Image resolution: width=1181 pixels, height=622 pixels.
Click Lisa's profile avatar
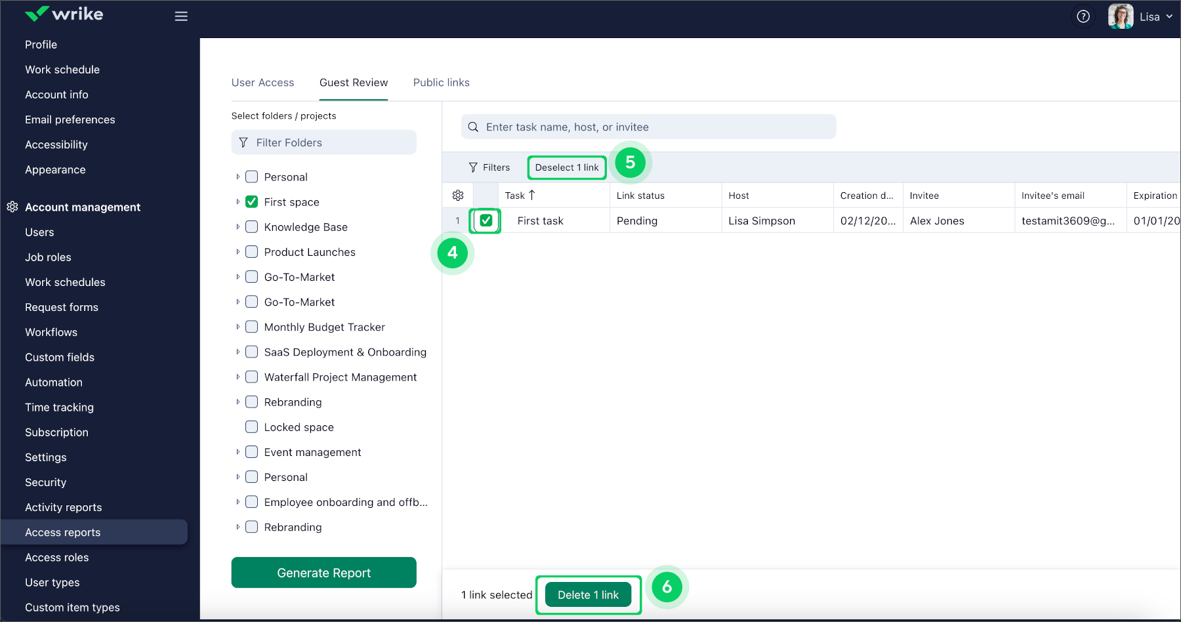(1121, 16)
